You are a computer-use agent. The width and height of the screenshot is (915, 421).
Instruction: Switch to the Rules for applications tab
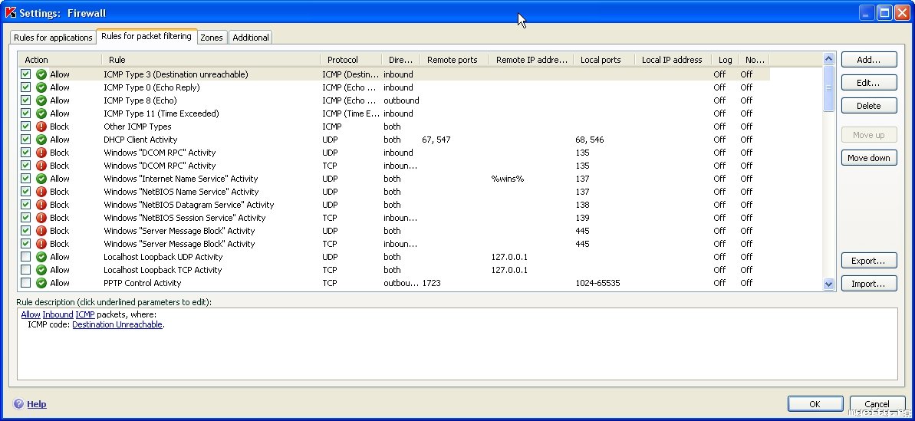(53, 38)
